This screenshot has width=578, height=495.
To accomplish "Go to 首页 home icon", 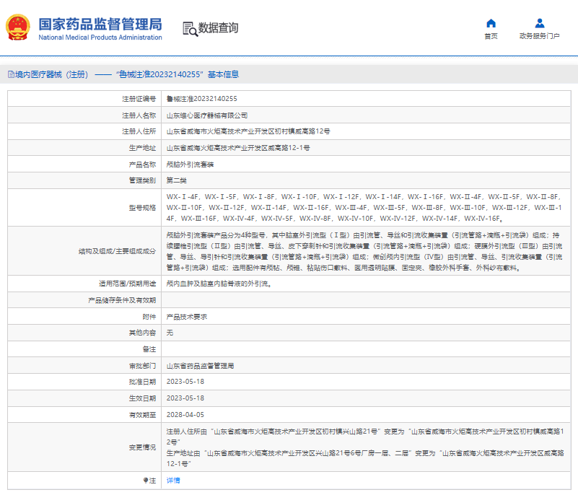I will tap(491, 23).
